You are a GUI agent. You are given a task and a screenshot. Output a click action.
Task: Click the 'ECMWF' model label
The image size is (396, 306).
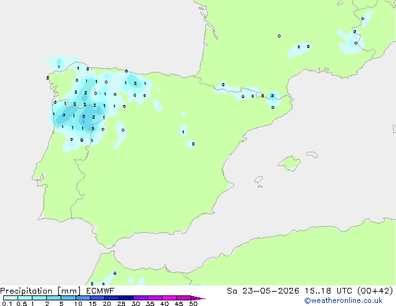click(101, 291)
